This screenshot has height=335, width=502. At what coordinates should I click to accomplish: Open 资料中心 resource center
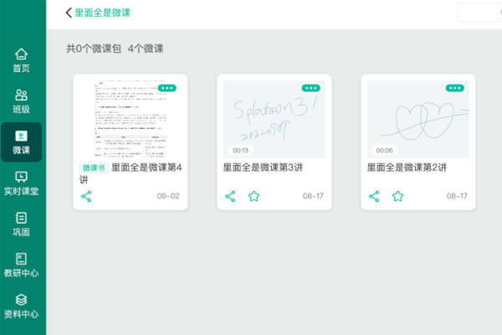[22, 306]
